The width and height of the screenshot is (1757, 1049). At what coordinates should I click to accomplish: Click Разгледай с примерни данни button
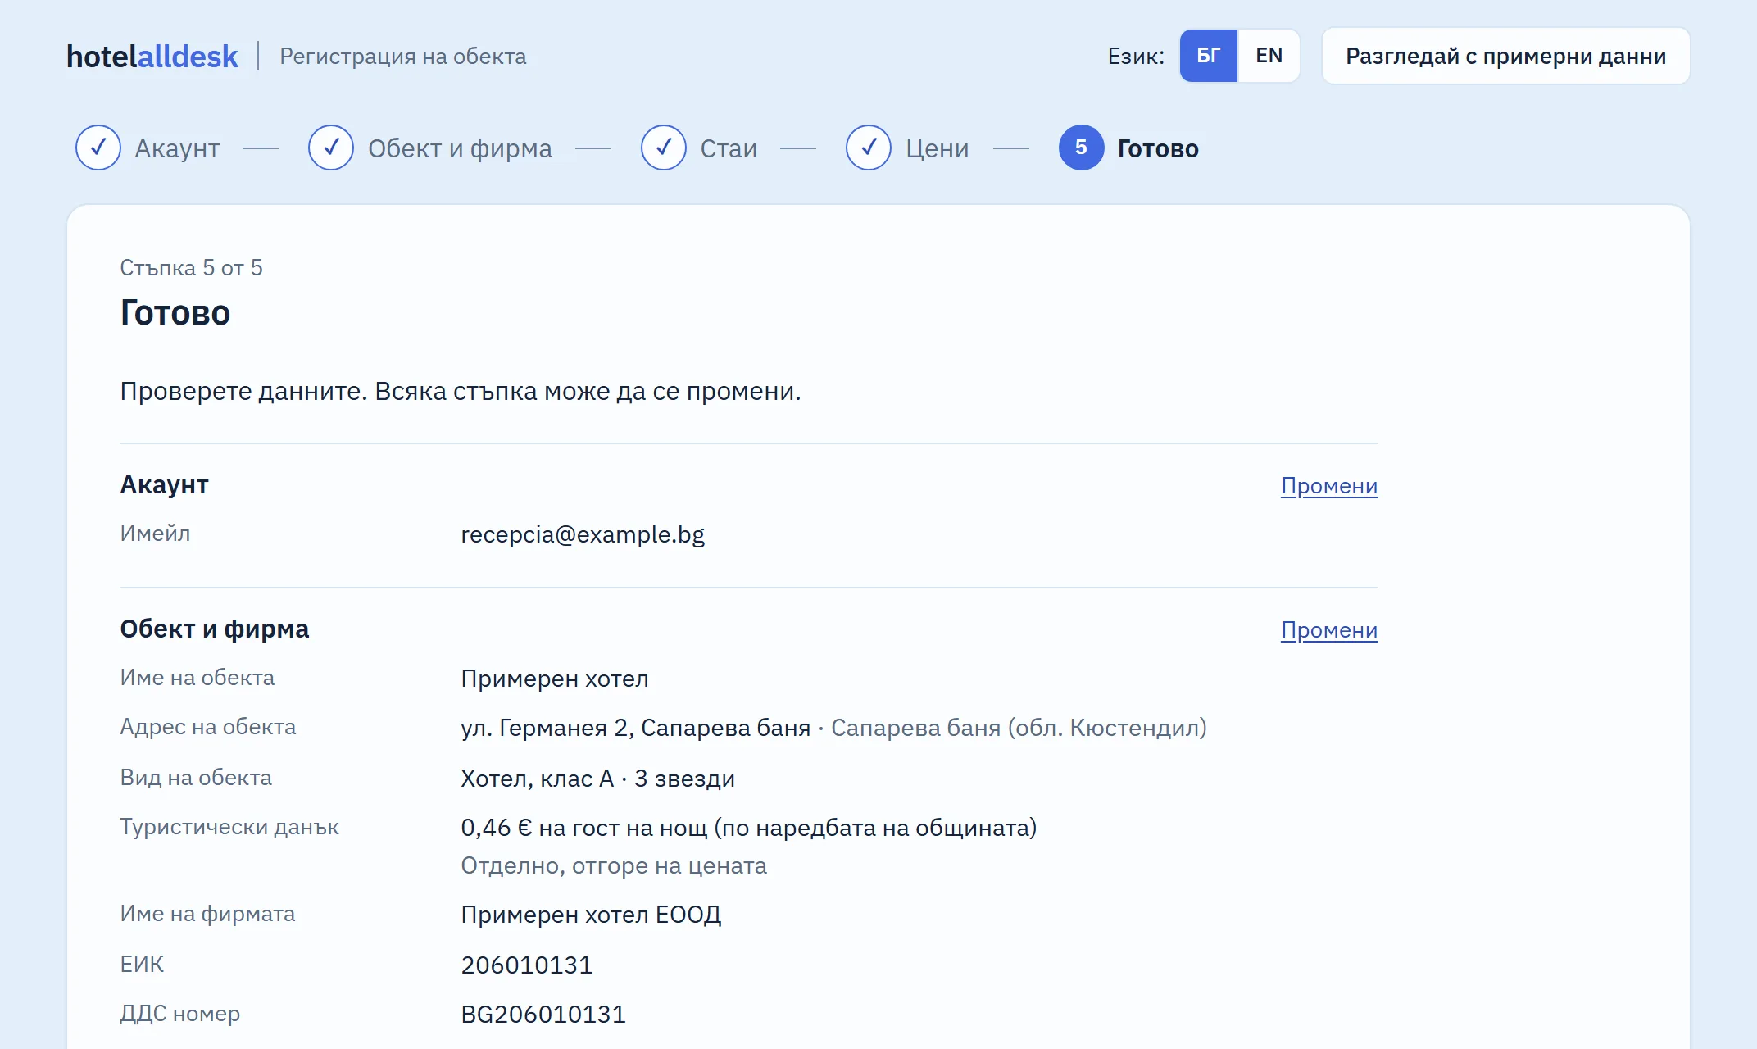(x=1506, y=56)
